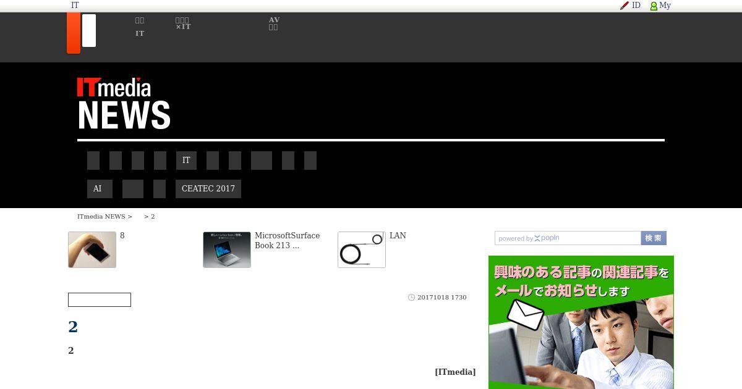The width and height of the screenshot is (742, 389).
Task: Click the orange and white ITmedia portal logo
Action: (82, 33)
